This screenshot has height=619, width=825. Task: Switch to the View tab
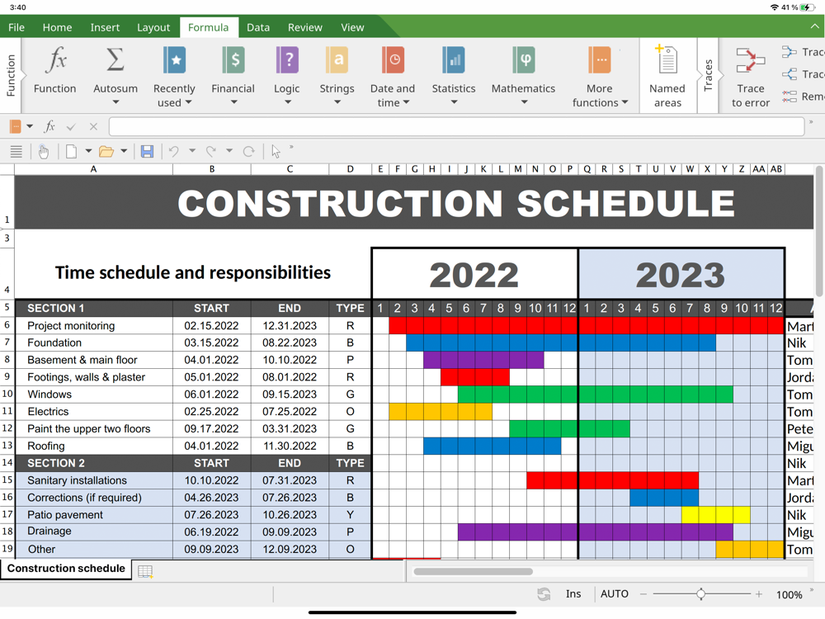click(352, 27)
